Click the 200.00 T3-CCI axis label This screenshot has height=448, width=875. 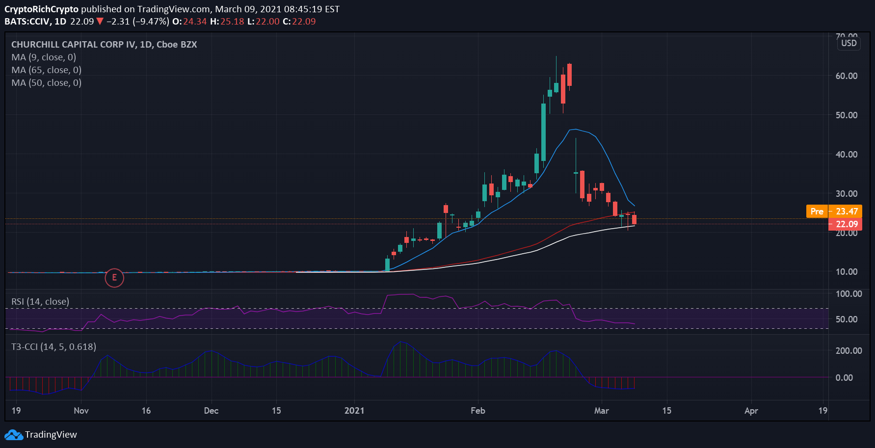tap(849, 351)
